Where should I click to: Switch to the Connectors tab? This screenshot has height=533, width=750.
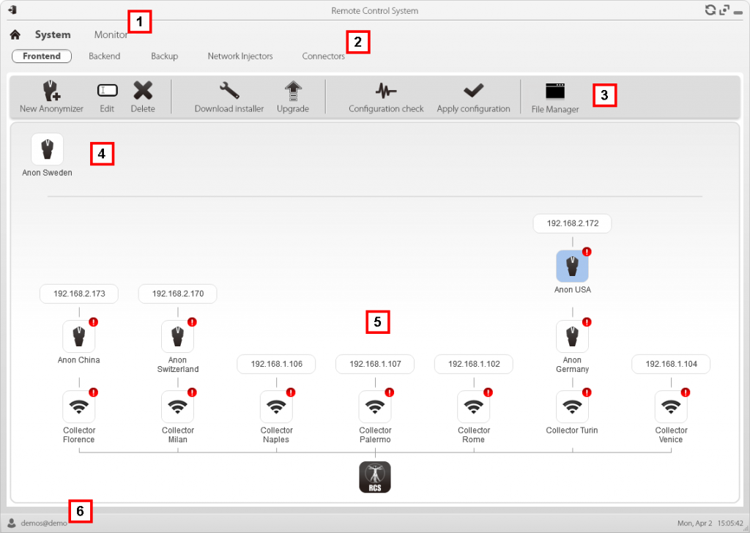point(323,56)
